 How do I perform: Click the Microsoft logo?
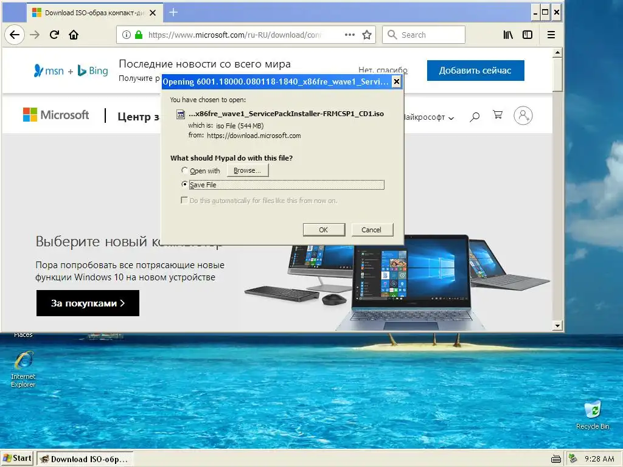coord(55,115)
